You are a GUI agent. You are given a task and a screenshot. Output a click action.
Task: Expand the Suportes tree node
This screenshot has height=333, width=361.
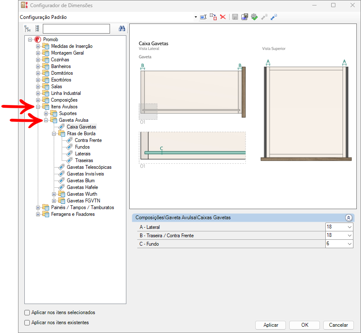pyautogui.click(x=46, y=113)
